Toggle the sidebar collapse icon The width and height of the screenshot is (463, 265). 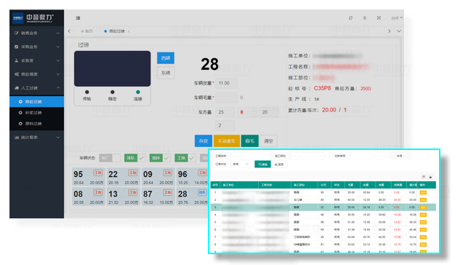(x=78, y=18)
